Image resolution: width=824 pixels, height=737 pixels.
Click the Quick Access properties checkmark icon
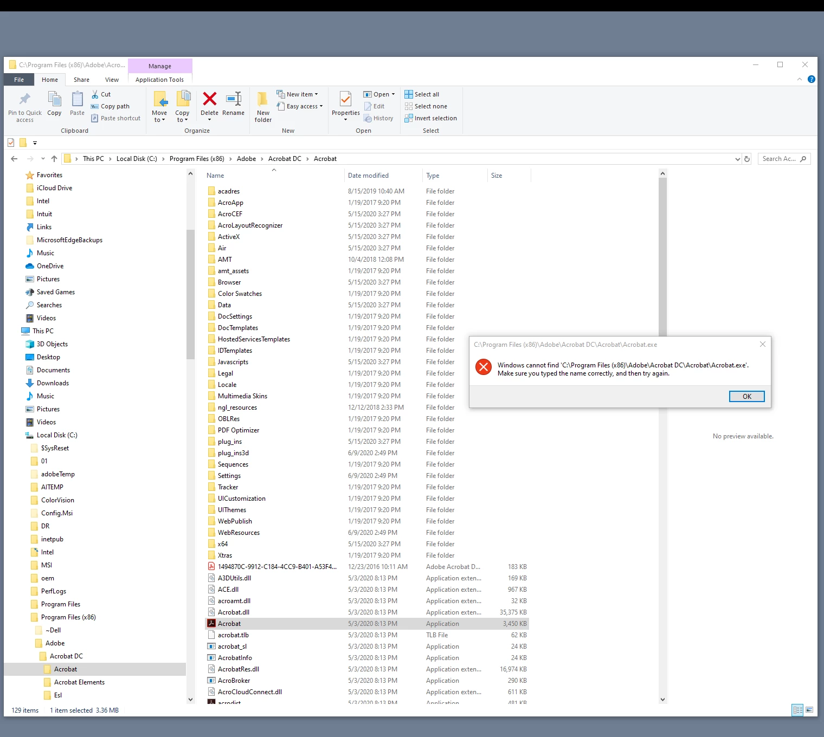[11, 143]
